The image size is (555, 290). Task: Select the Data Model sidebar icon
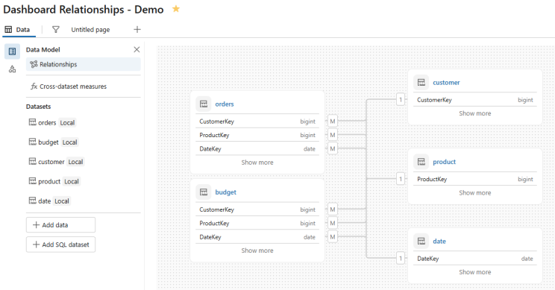(x=12, y=51)
